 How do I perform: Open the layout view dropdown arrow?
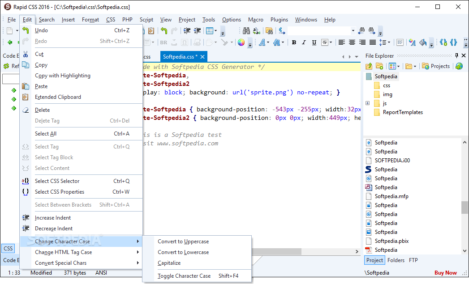215,30
